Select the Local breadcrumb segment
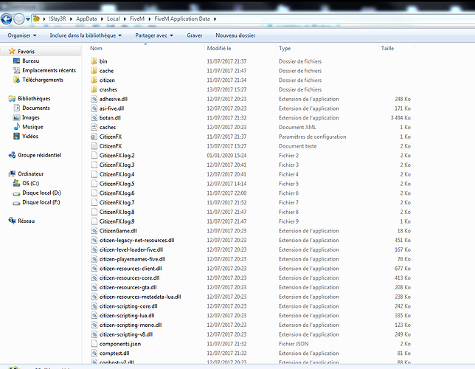This screenshot has width=475, height=369. coord(114,18)
